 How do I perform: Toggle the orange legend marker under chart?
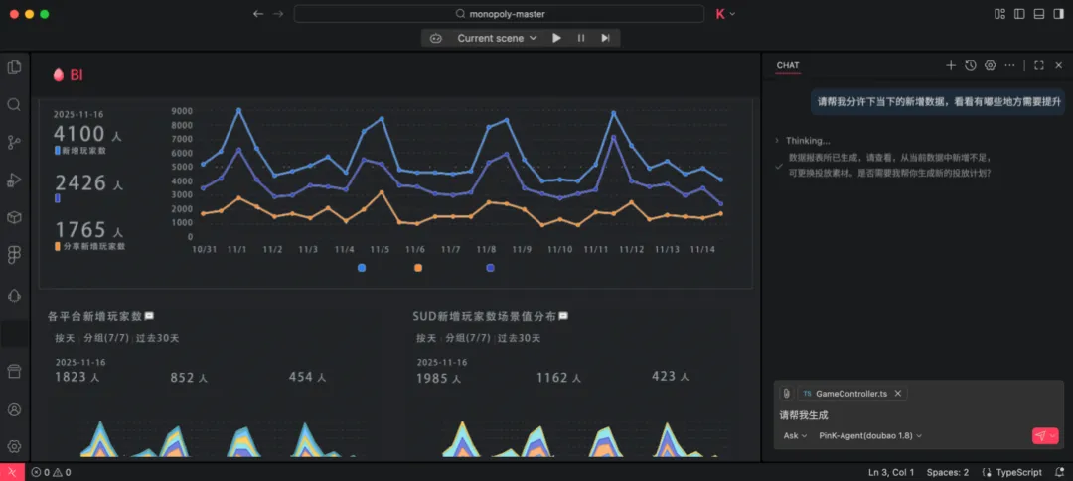click(x=418, y=268)
